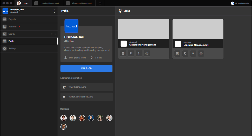252x136 pixels.
Task: Select the Home tab
Action: coord(25,3)
